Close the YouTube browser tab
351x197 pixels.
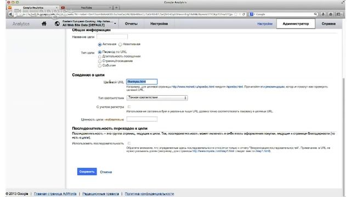[x=110, y=8]
